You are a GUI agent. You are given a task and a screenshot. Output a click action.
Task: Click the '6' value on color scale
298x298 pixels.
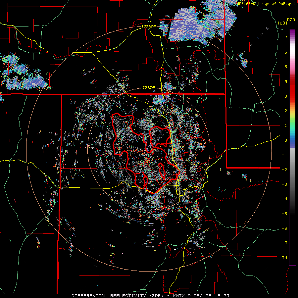(x=286, y=52)
